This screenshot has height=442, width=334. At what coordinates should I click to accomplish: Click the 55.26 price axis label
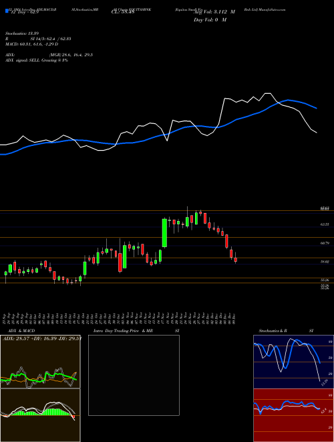click(325, 280)
